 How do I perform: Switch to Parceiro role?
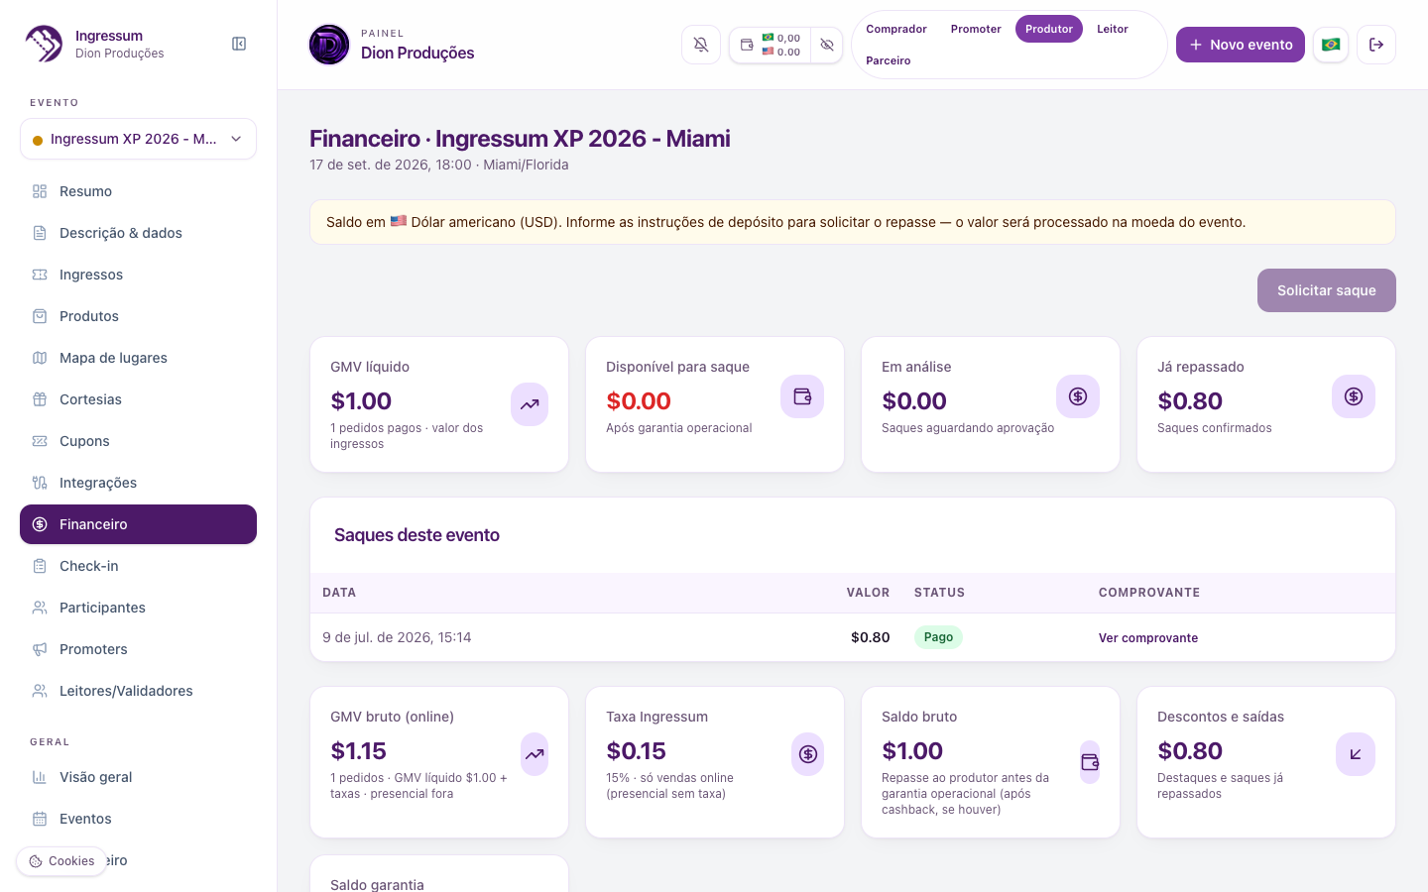tap(889, 60)
